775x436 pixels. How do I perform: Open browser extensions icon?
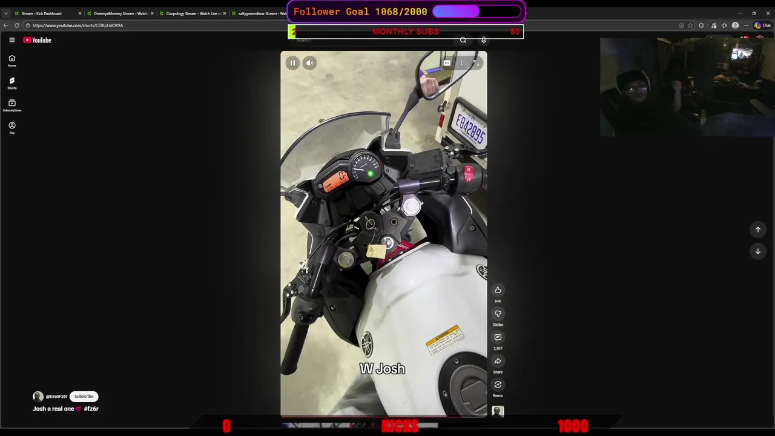click(x=701, y=25)
